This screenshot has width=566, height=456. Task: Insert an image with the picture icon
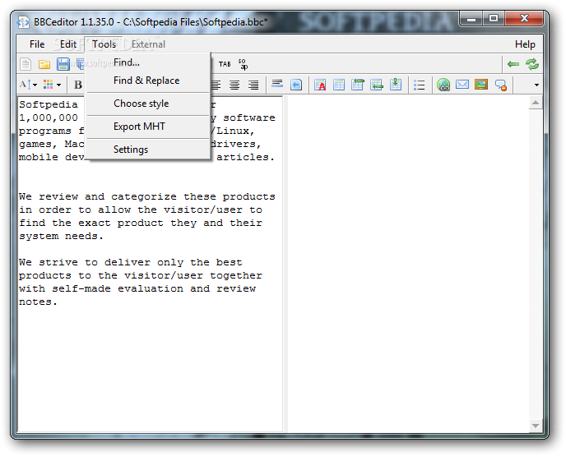[481, 85]
